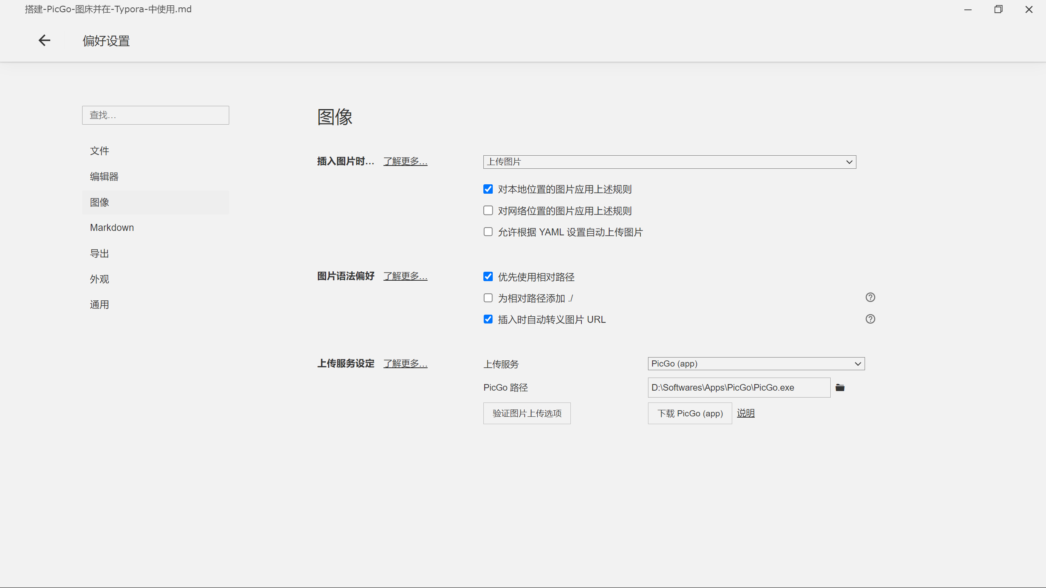Restore down the Typora window
Image resolution: width=1046 pixels, height=588 pixels.
(998, 9)
